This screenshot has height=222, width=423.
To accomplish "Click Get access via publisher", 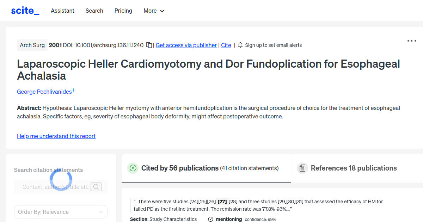I will [186, 45].
